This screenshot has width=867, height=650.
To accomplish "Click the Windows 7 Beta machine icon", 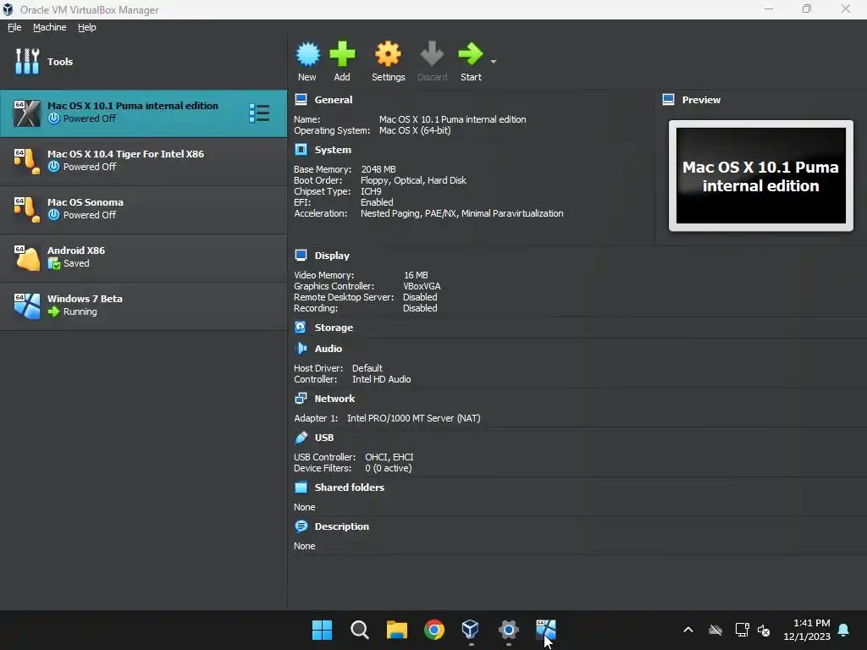I will click(x=27, y=306).
